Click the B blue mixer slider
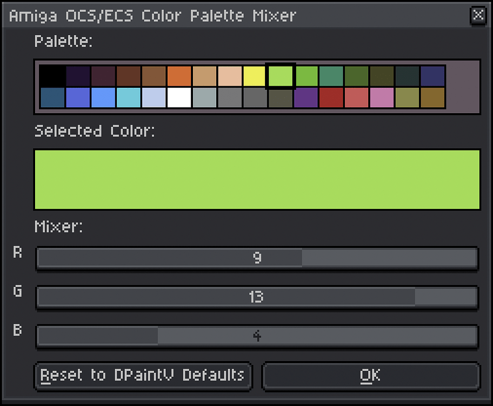The height and width of the screenshot is (406, 493). point(257,336)
